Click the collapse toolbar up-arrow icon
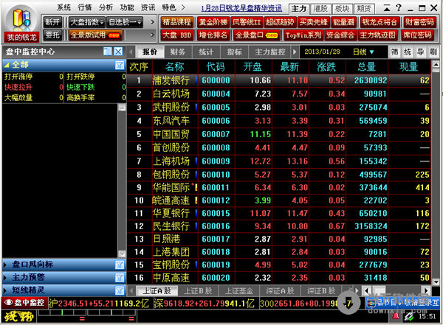Image resolution: width=443 pixels, height=325 pixels. click(x=387, y=8)
